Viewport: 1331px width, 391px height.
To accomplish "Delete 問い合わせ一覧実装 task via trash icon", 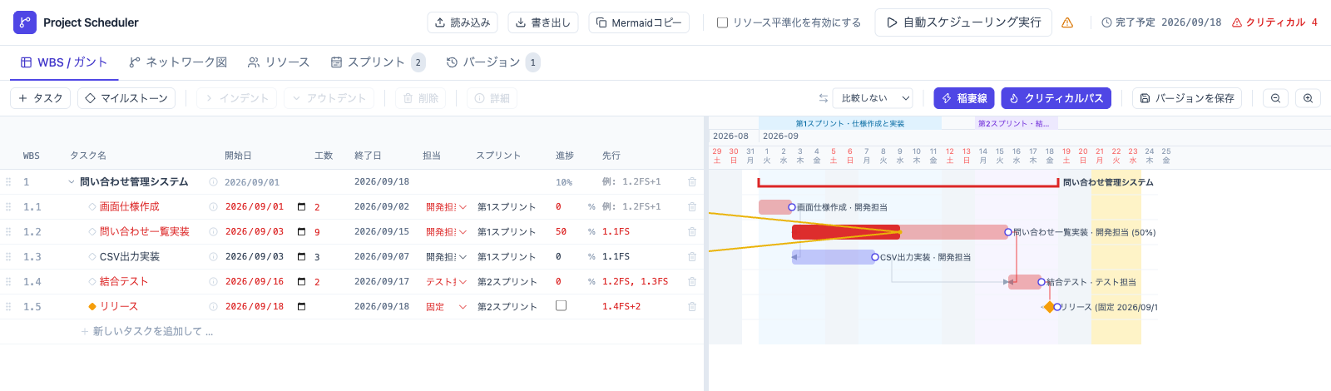I will (691, 232).
